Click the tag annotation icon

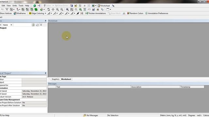(x=102, y=9)
